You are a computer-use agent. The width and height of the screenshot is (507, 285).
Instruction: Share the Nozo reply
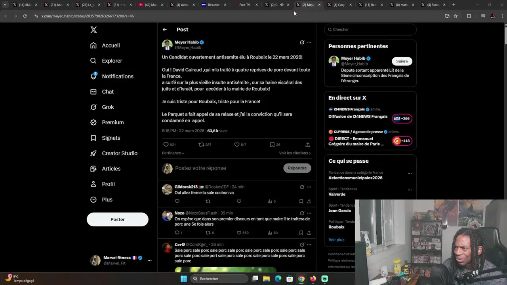tap(309, 233)
